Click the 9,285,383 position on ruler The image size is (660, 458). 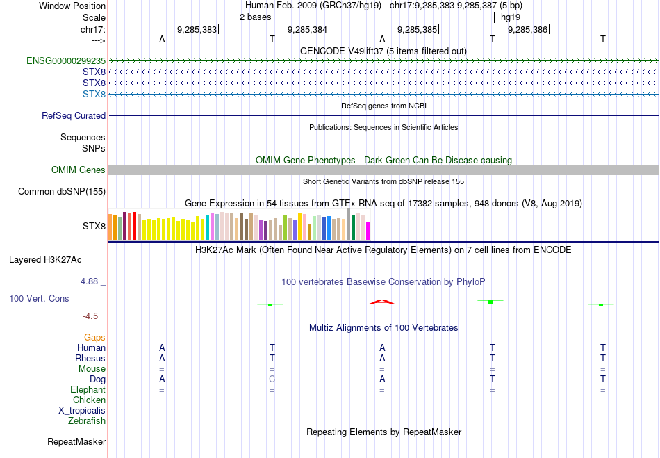(x=197, y=29)
